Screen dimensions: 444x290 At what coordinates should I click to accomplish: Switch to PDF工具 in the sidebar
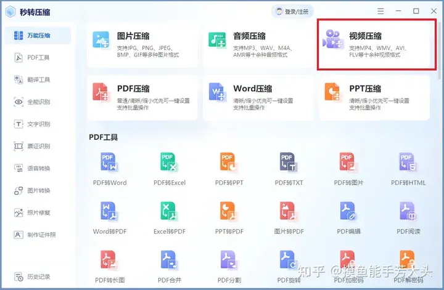coord(38,58)
